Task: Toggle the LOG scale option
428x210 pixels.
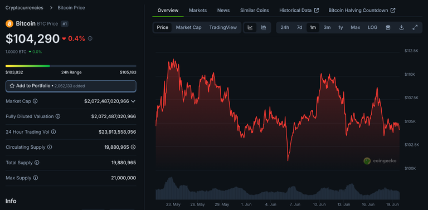Action: click(373, 27)
